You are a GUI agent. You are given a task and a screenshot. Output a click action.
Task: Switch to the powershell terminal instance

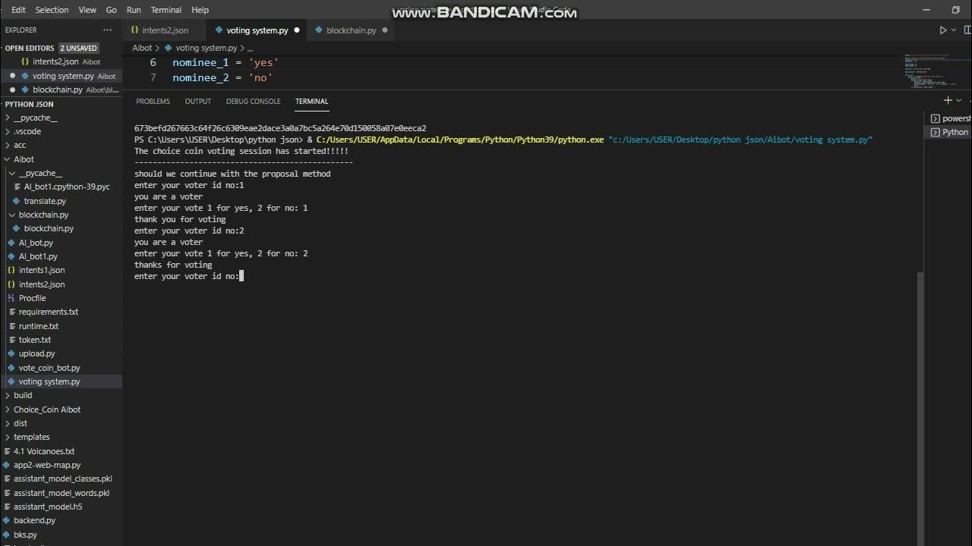pyautogui.click(x=949, y=118)
